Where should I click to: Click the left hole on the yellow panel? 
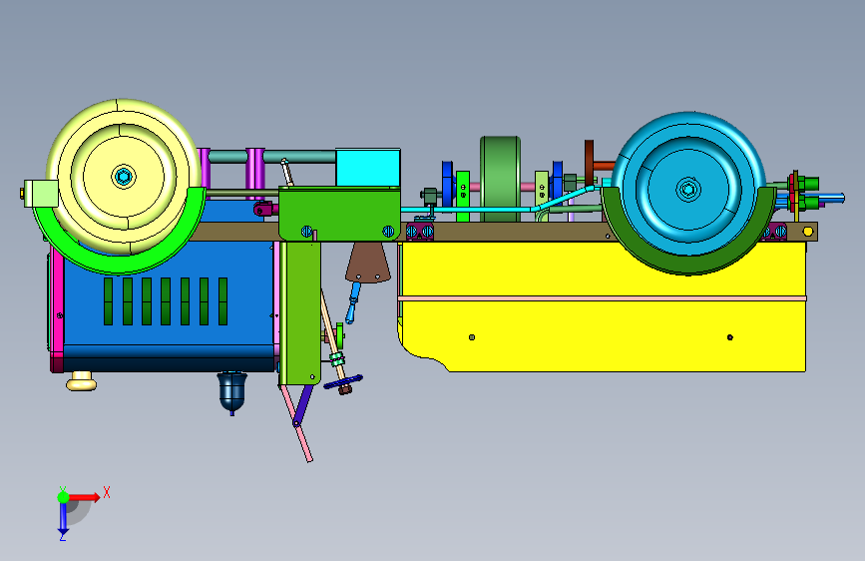point(472,336)
